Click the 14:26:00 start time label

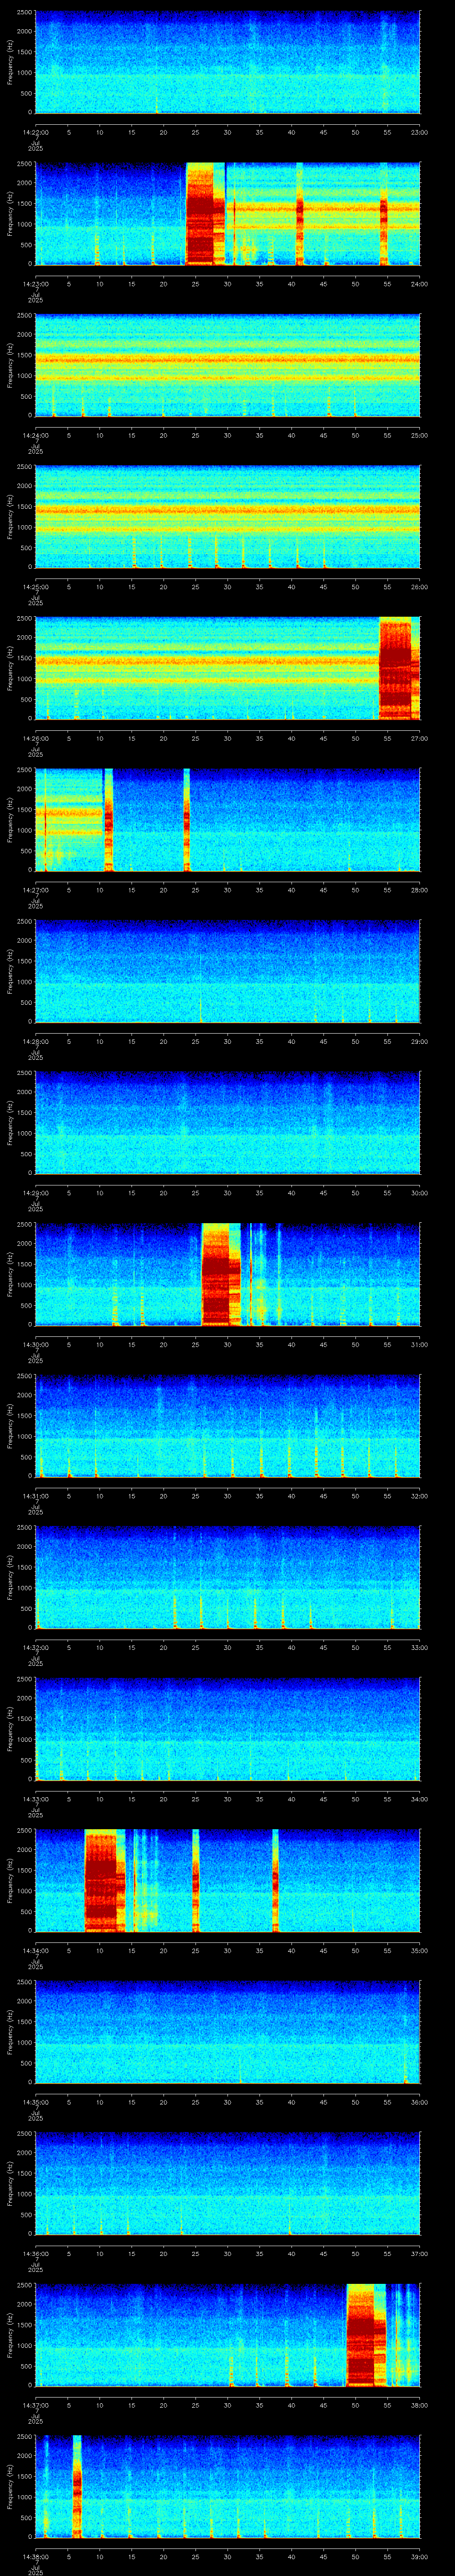pyautogui.click(x=35, y=738)
